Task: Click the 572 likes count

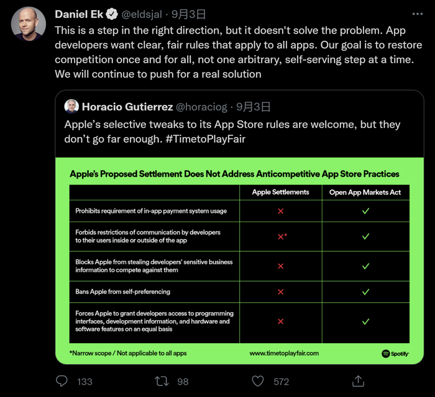Action: (281, 381)
